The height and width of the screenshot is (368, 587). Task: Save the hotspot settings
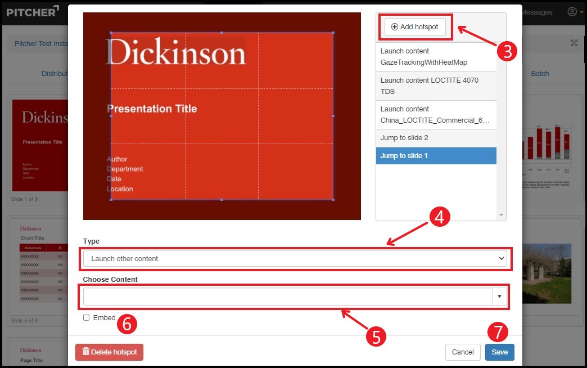(x=499, y=352)
